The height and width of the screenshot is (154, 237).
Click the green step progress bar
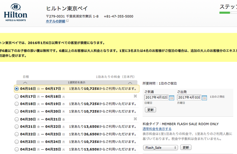click(x=225, y=13)
